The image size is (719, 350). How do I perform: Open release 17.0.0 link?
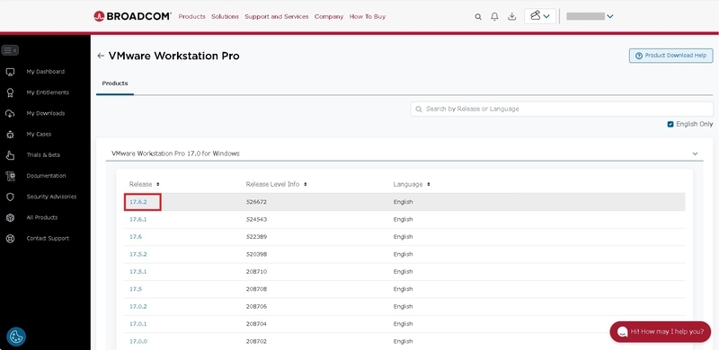pos(138,341)
